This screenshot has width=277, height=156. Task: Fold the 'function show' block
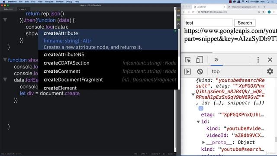coord(5,60)
